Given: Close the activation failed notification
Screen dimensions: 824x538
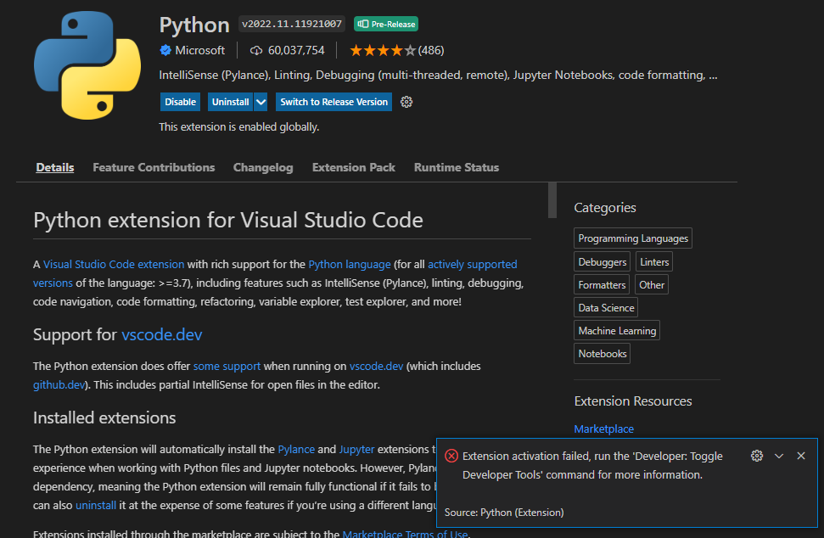Looking at the screenshot, I should coord(801,456).
